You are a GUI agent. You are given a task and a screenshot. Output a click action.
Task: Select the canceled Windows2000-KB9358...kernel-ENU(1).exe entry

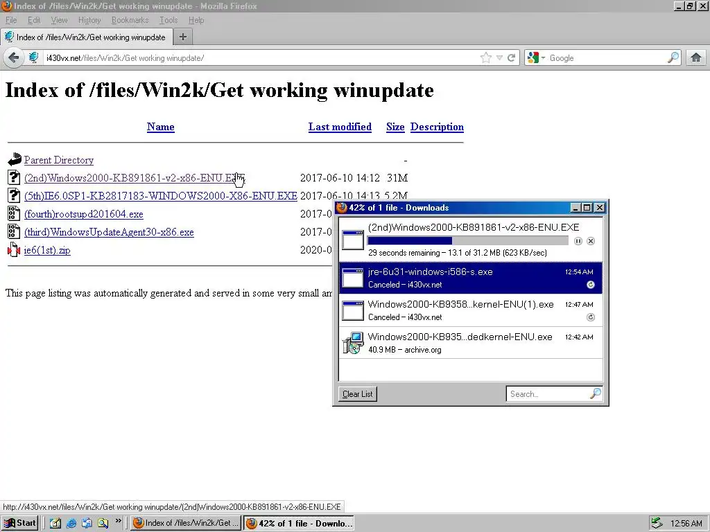coord(471,310)
